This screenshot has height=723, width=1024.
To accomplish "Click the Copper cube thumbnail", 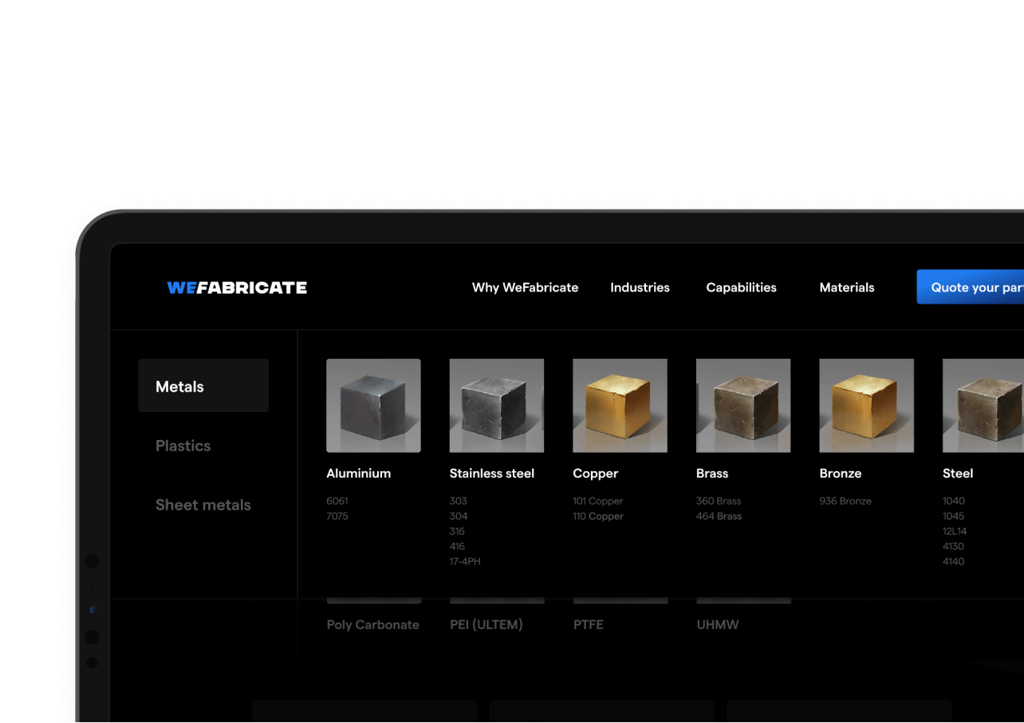I will [x=620, y=406].
